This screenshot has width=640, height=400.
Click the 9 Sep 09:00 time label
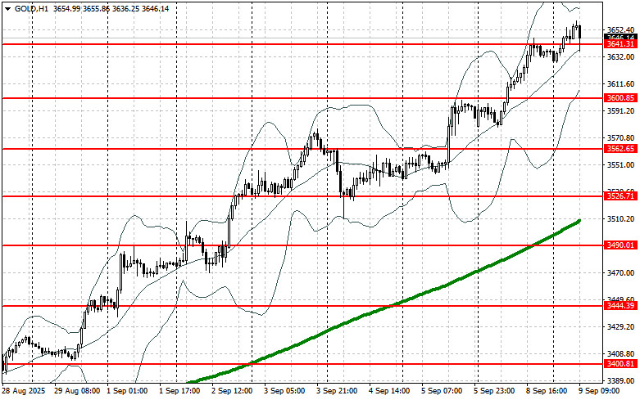pos(599,391)
